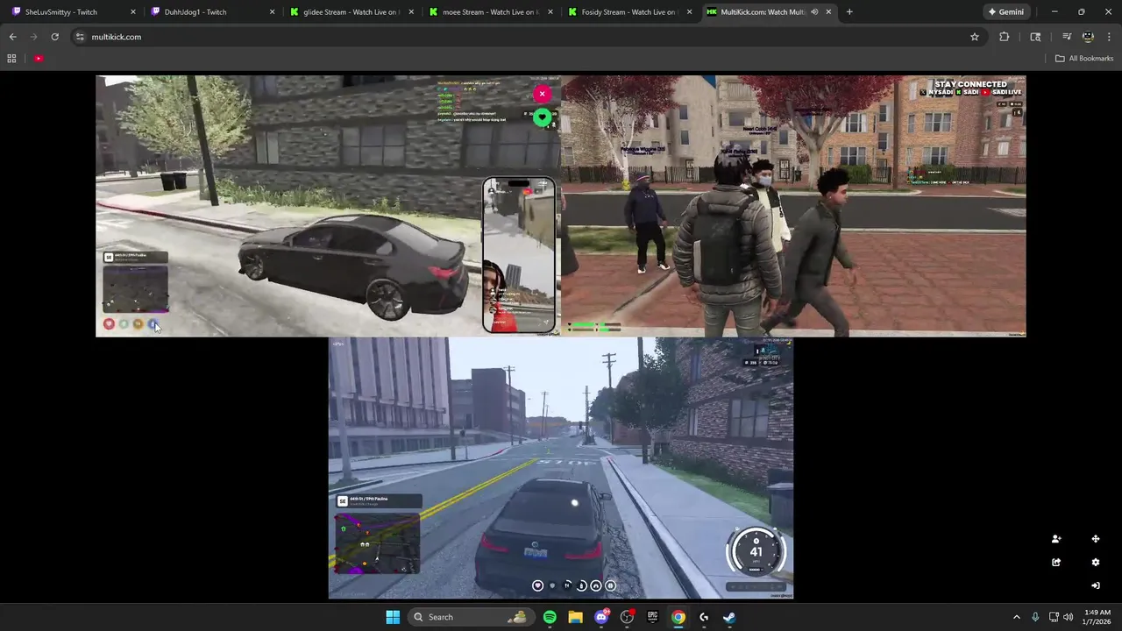Open the 1:49 AM clock calendar
The image size is (1122, 631).
[x=1097, y=617]
